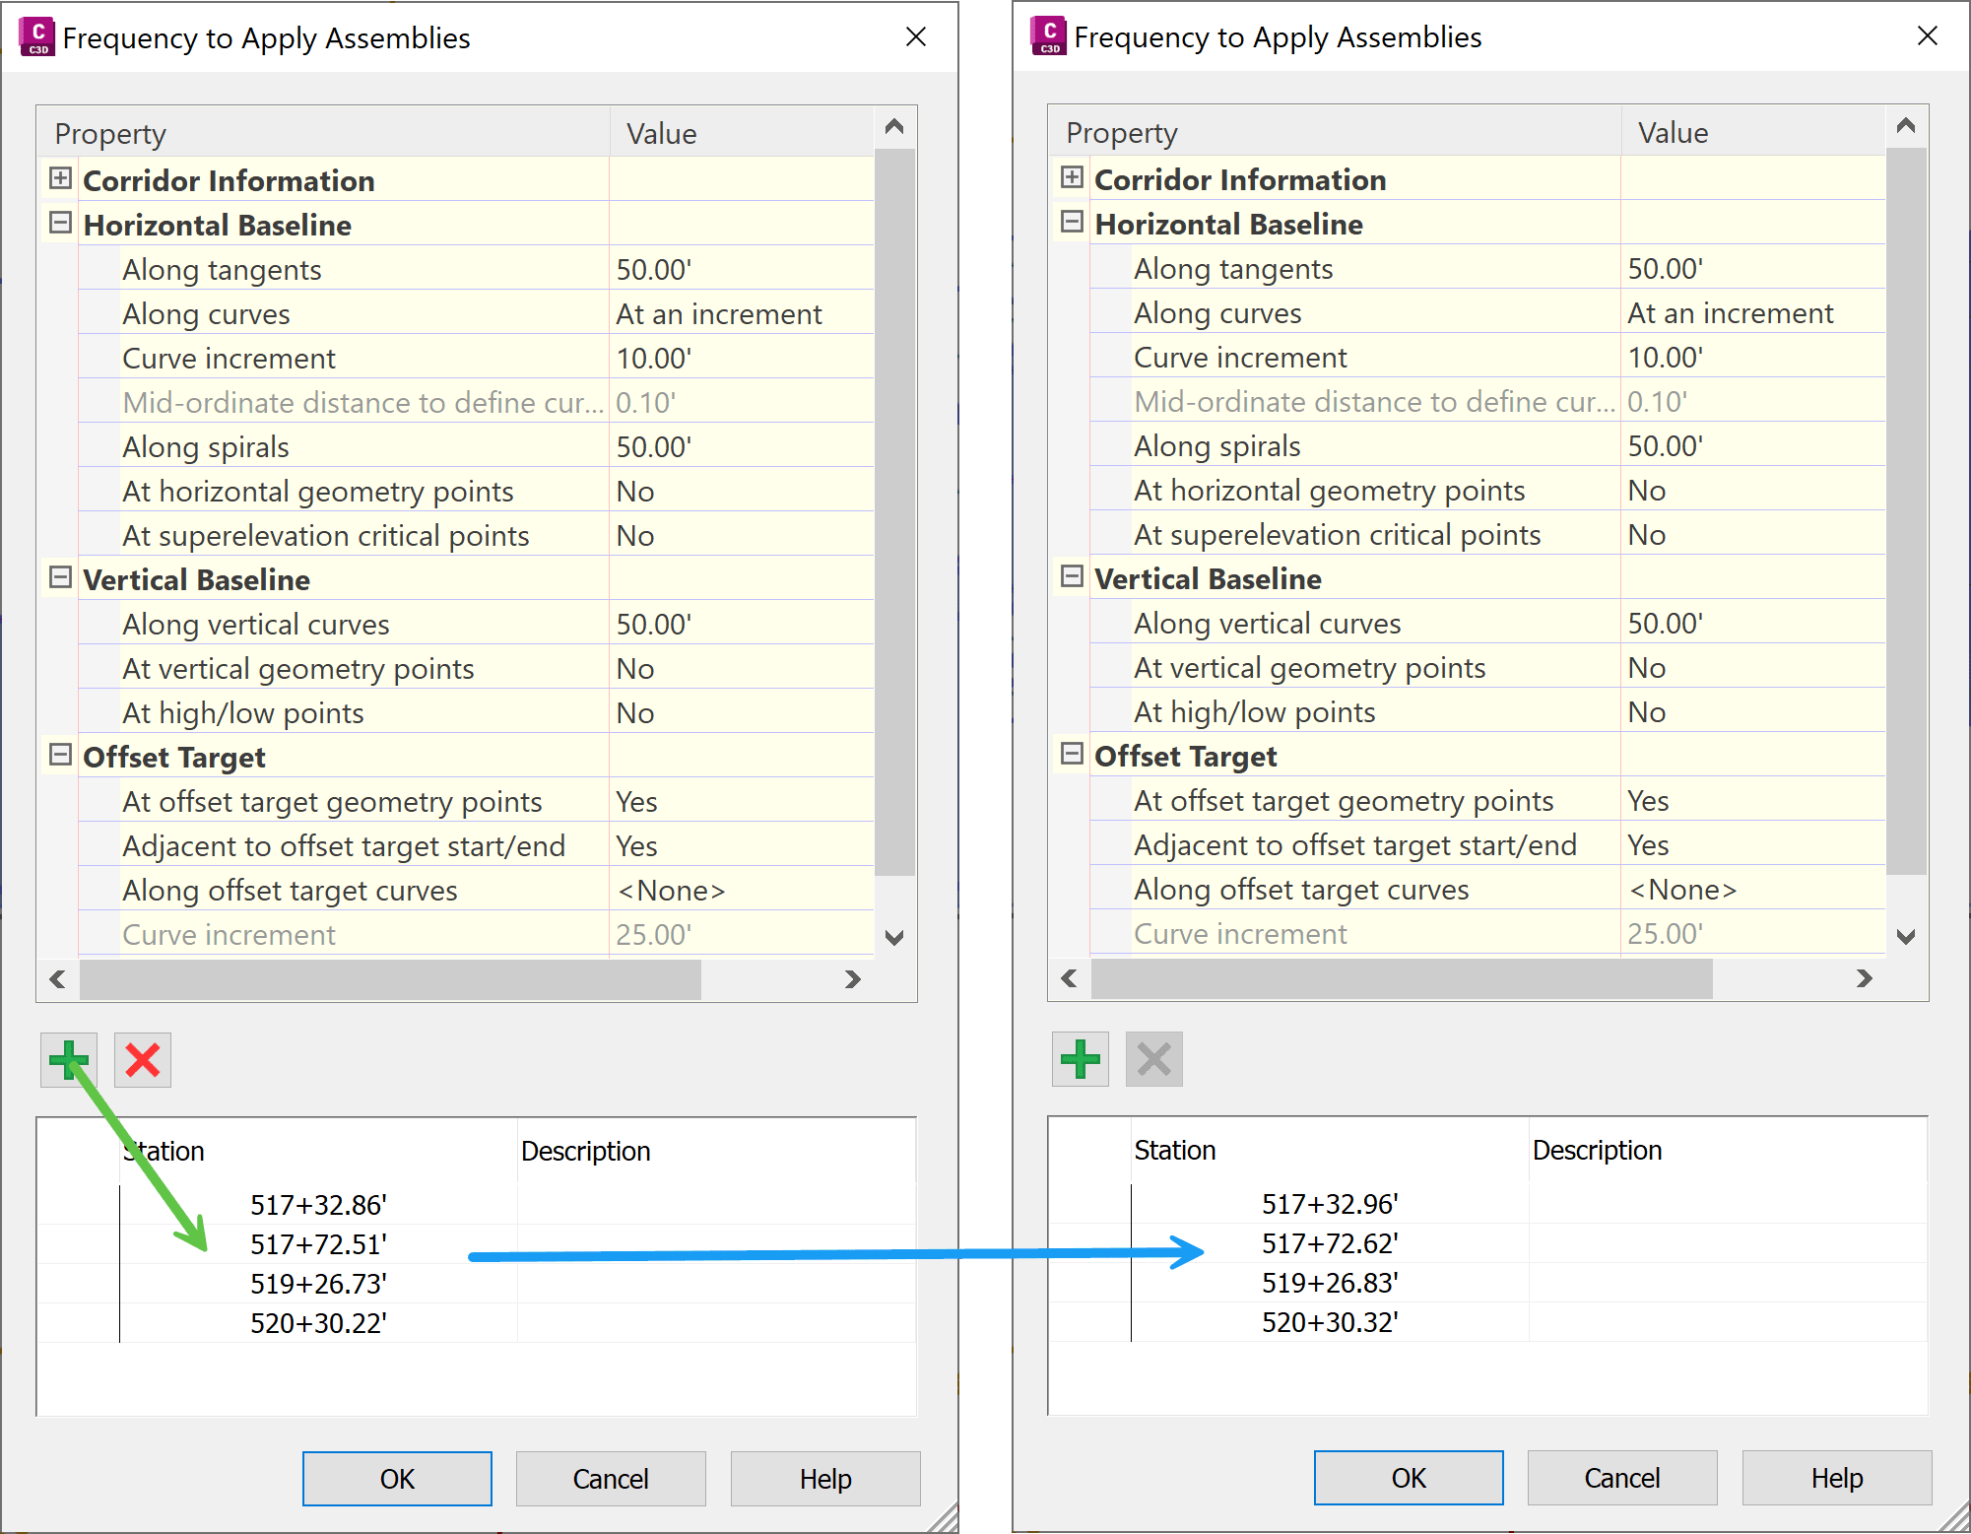This screenshot has height=1534, width=1971.
Task: Select 'At horizontal geometry points' No value, right dialog
Action: coord(1647,491)
